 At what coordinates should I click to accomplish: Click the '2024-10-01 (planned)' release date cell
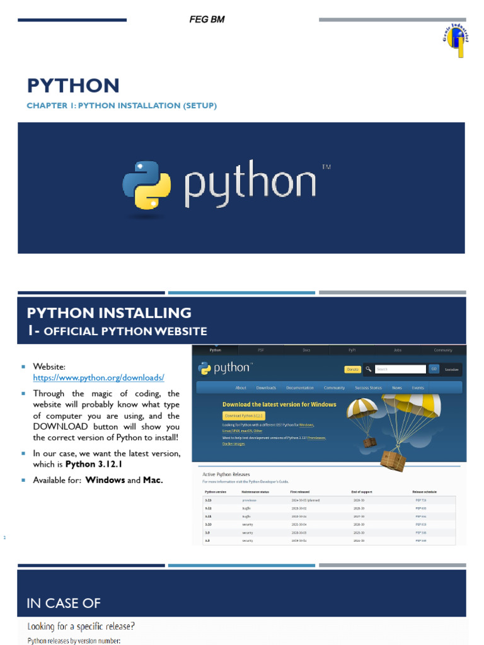click(306, 500)
